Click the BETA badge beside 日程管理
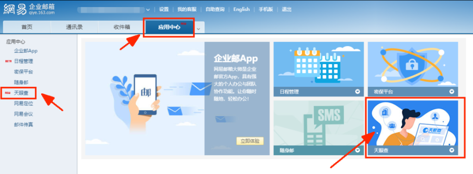The width and height of the screenshot is (473, 174). pos(8,61)
